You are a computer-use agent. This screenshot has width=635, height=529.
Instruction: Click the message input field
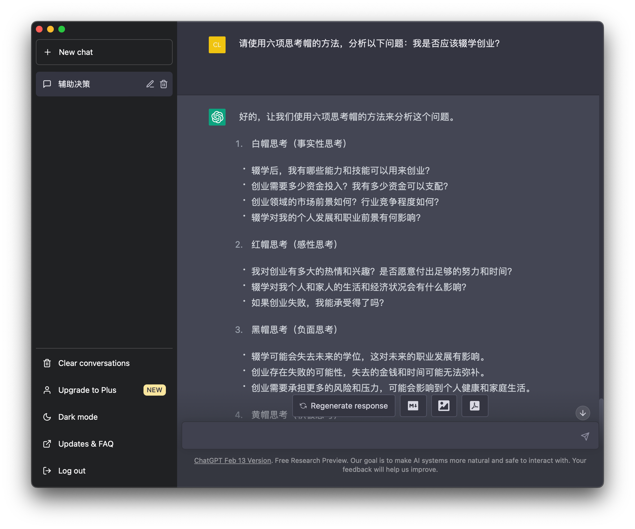pos(378,436)
